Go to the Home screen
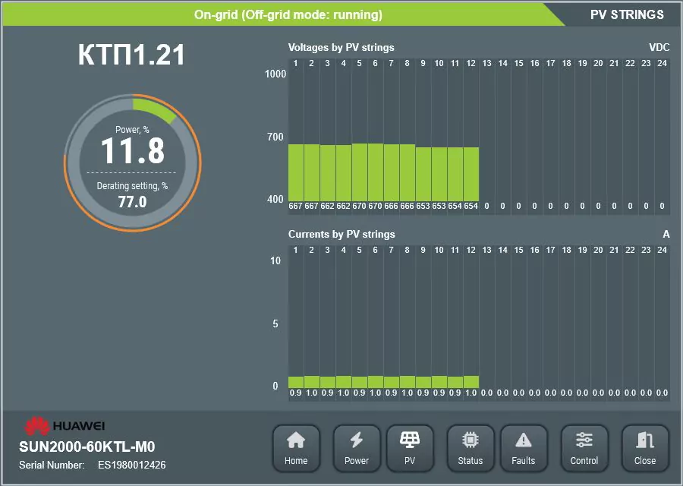683x486 pixels. click(296, 449)
